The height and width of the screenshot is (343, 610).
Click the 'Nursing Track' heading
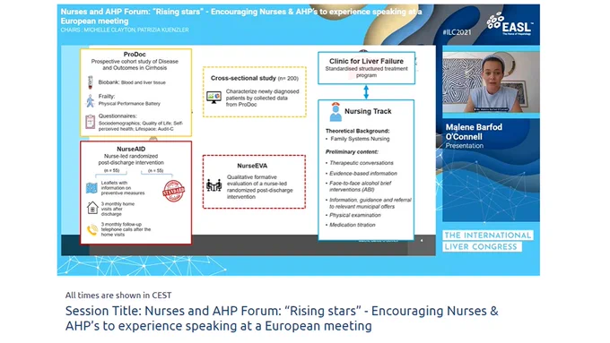pyautogui.click(x=368, y=111)
